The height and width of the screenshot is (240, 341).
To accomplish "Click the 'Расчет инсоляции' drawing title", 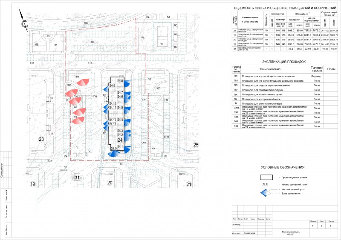I will pos(291,232).
